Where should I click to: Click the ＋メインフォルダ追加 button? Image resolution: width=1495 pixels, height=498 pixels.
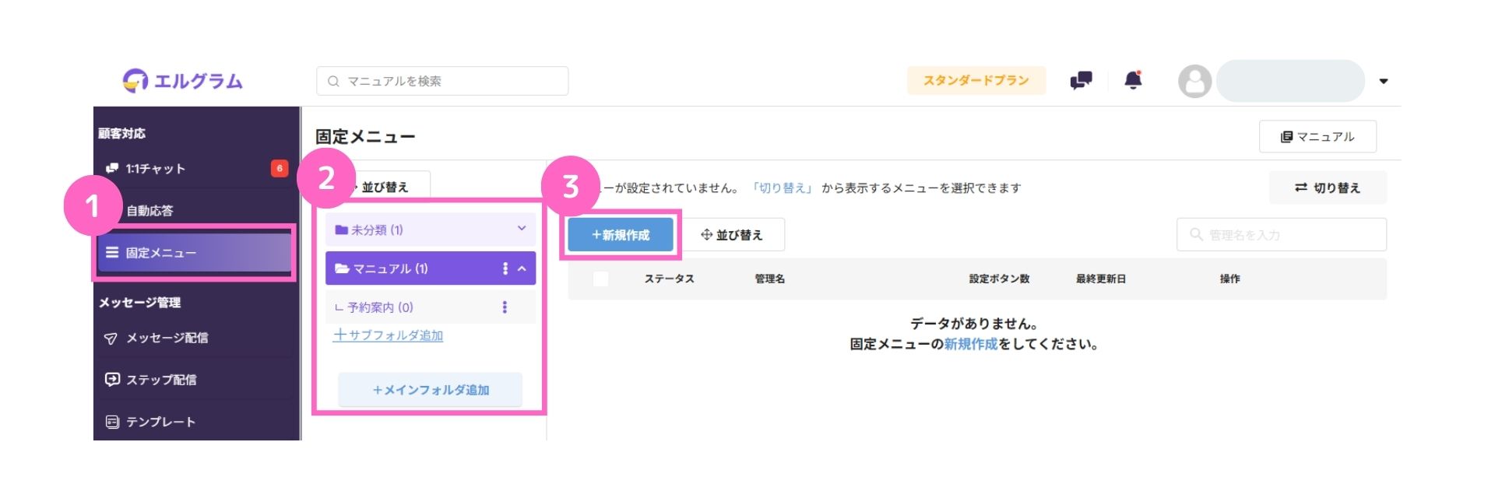pyautogui.click(x=430, y=390)
